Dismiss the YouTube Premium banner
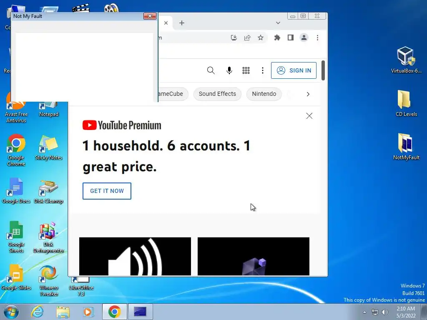The width and height of the screenshot is (427, 320). (x=309, y=116)
